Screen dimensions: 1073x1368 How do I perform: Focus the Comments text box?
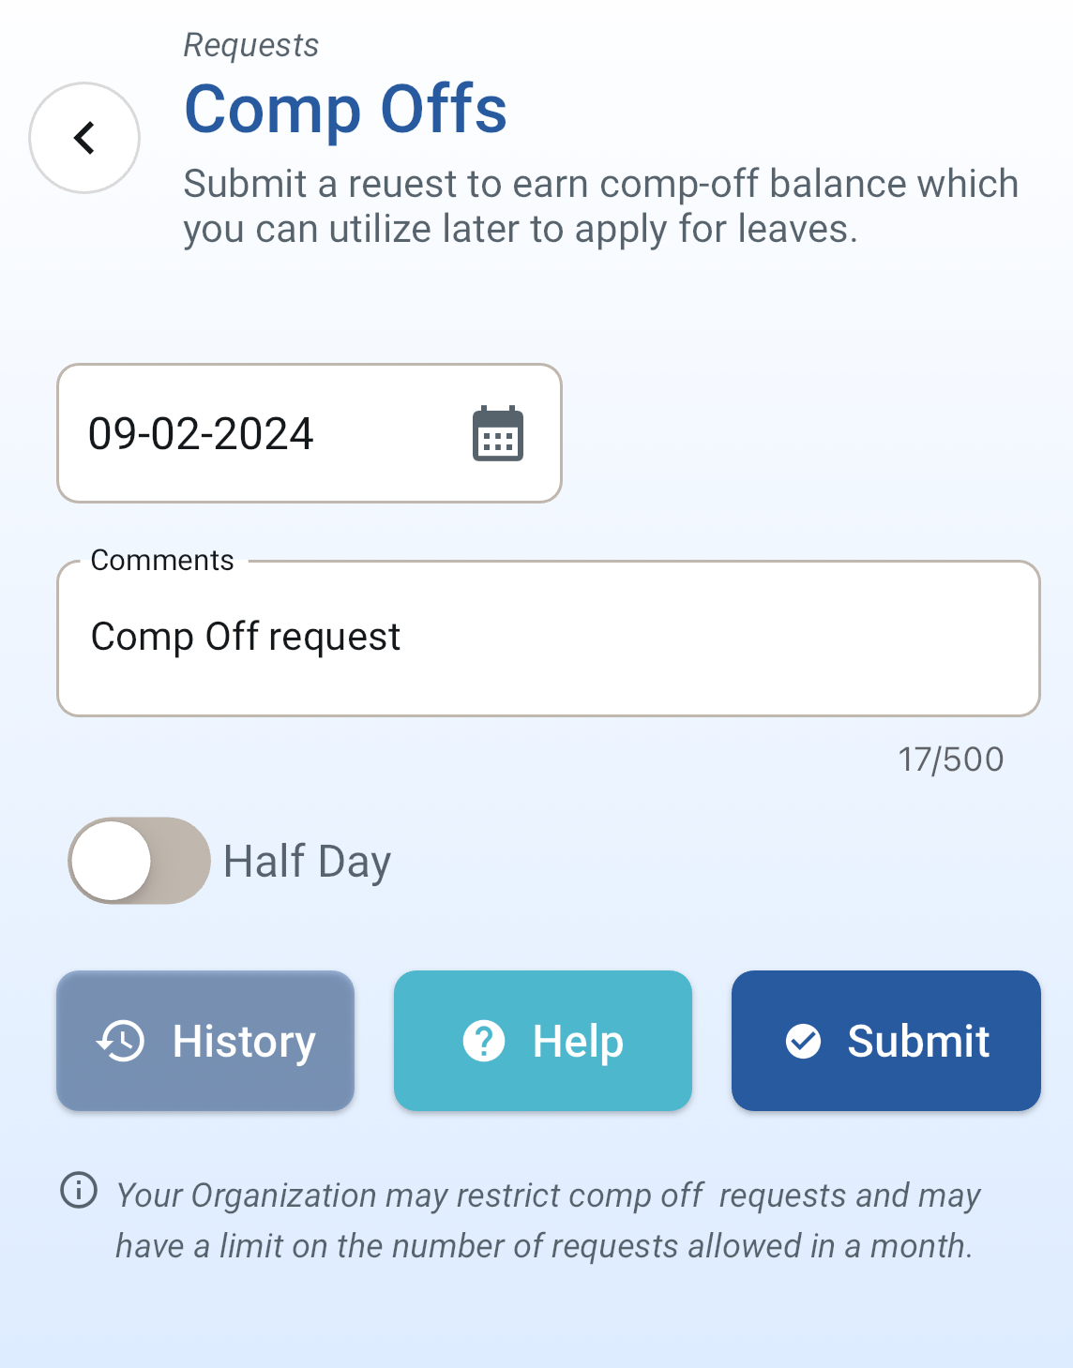click(x=549, y=639)
